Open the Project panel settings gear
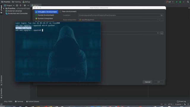The width and height of the screenshot is (190, 107). 25,5
